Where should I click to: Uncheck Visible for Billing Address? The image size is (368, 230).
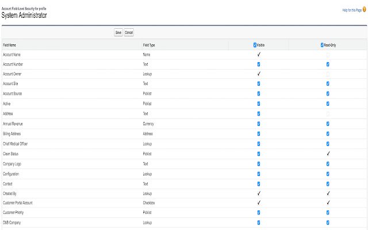(259, 134)
